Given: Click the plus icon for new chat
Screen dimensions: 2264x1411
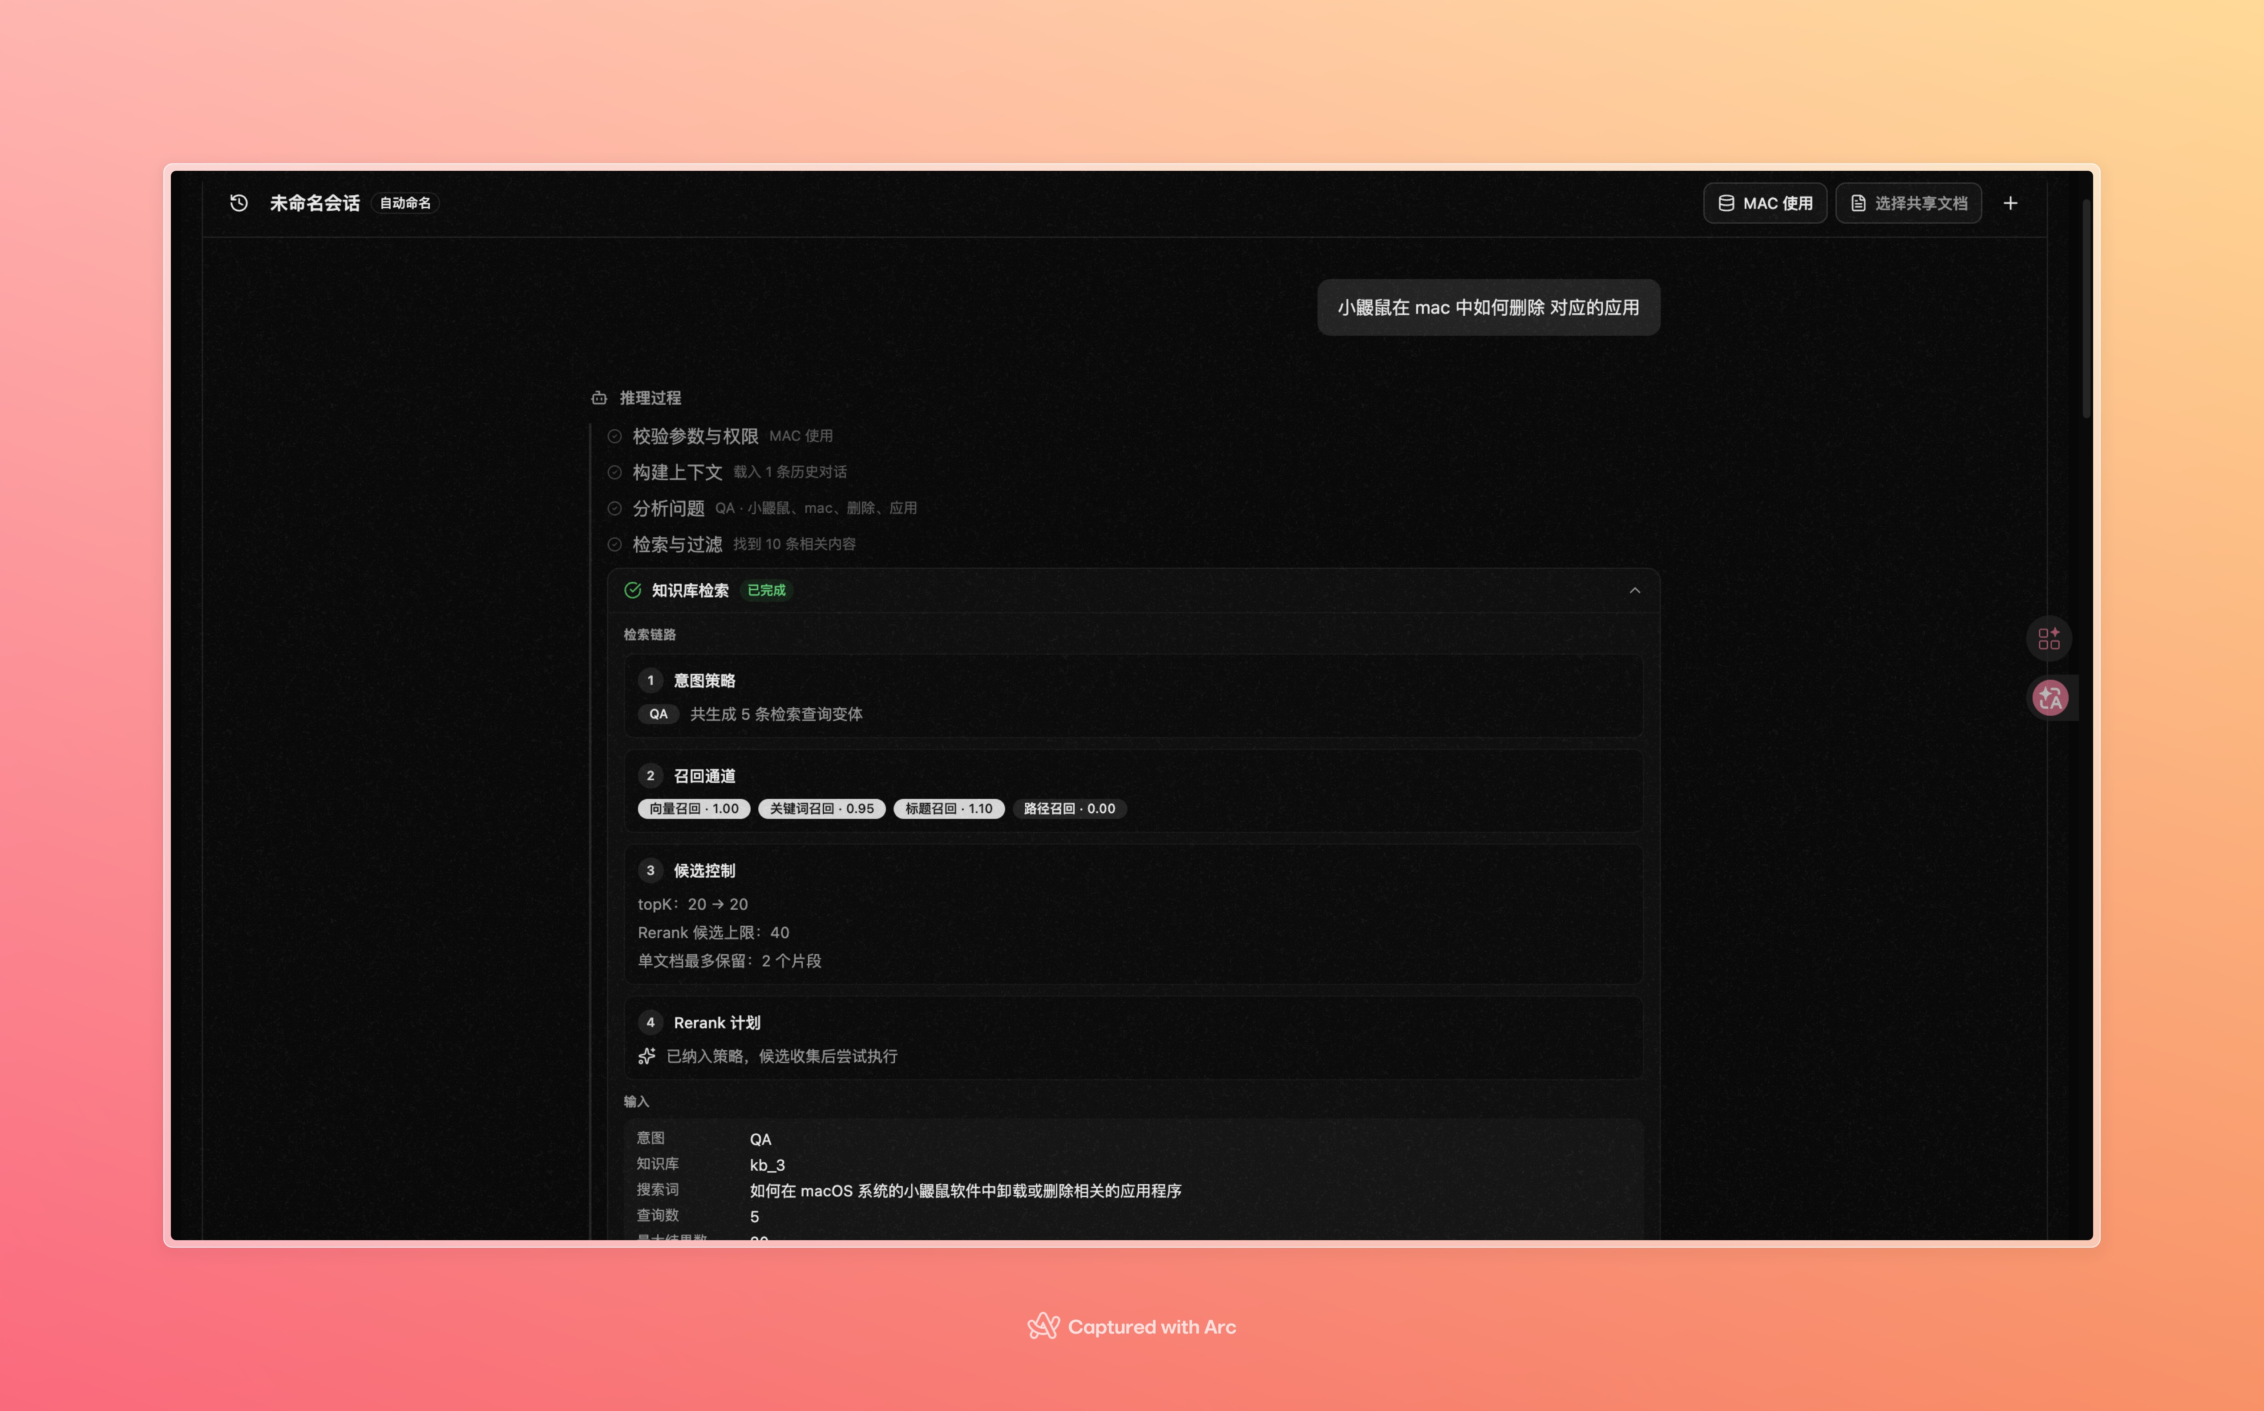Looking at the screenshot, I should [x=2010, y=202].
